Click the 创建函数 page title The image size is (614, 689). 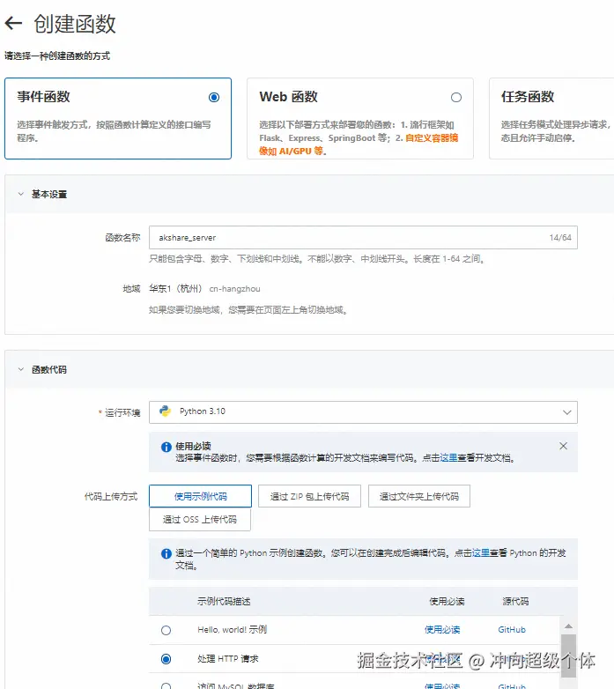[75, 24]
